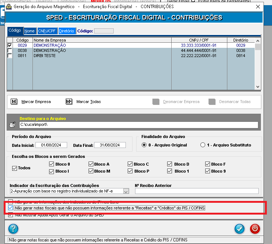
Task: Uncheck company 0029 DEMONSTRAÇÃO checkbox
Action: (x=10, y=45)
